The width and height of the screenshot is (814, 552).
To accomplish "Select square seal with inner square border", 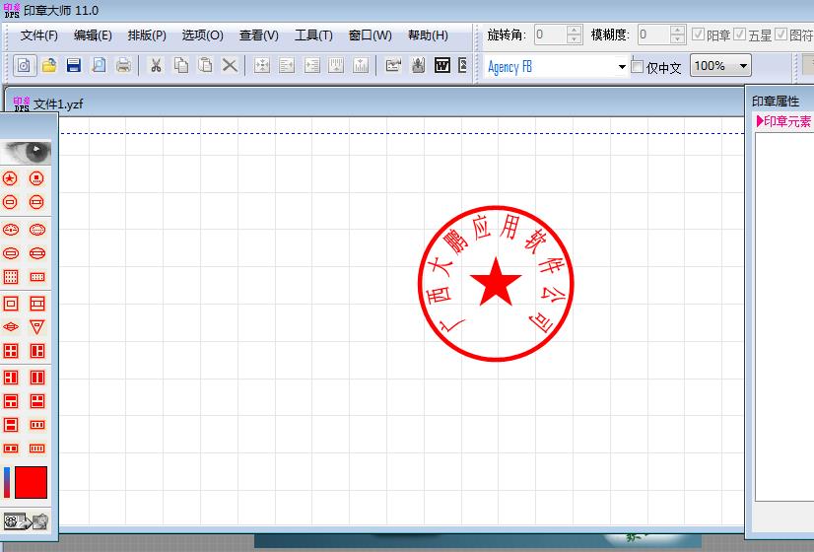I will pyautogui.click(x=11, y=304).
